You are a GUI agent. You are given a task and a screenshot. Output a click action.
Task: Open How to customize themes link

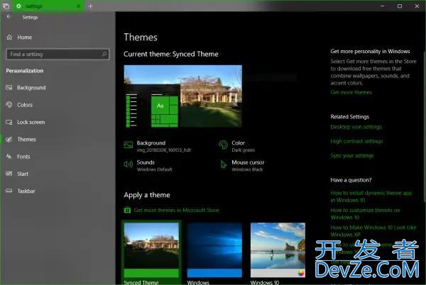365,213
